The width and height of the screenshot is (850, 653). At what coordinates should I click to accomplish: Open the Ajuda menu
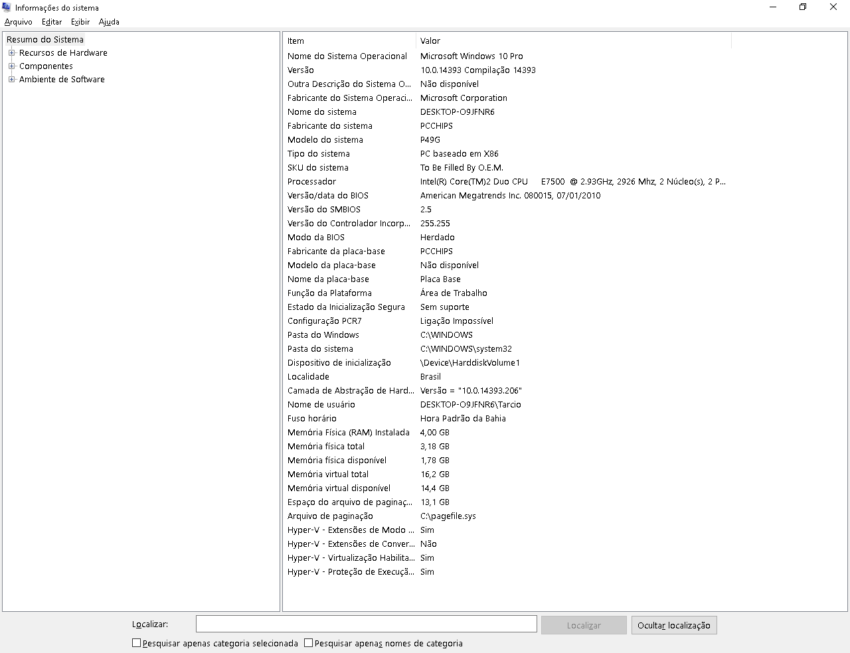click(x=109, y=22)
